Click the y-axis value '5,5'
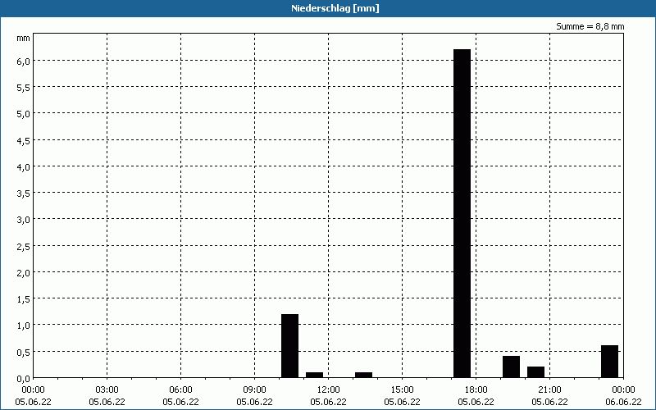The height and width of the screenshot is (410, 656). pos(24,88)
